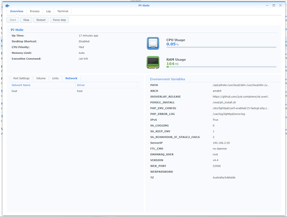
Task: Open the Terminal tab
Action: tap(62, 11)
